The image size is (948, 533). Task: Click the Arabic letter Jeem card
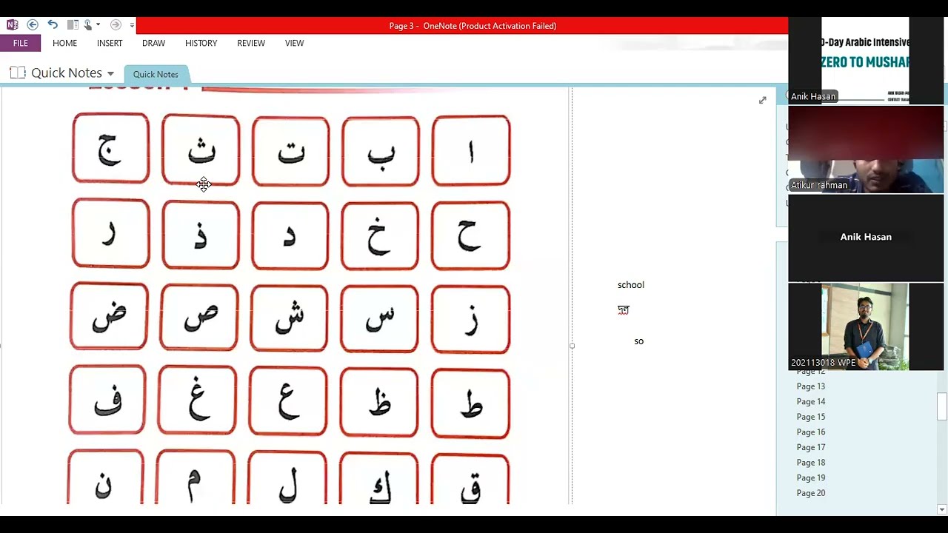point(110,148)
